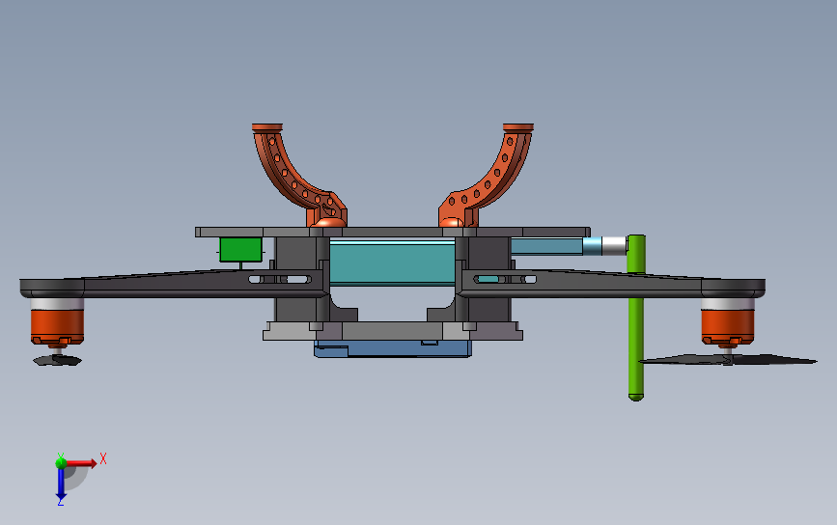837x525 pixels.
Task: Select the teal block in the center
Action: [392, 262]
